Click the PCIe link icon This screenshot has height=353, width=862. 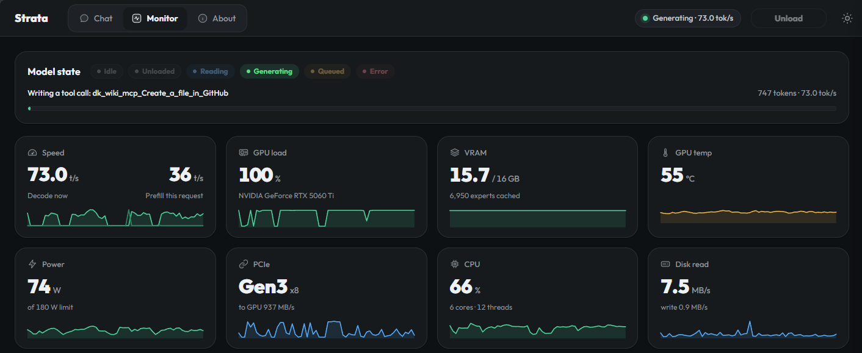[x=243, y=264]
